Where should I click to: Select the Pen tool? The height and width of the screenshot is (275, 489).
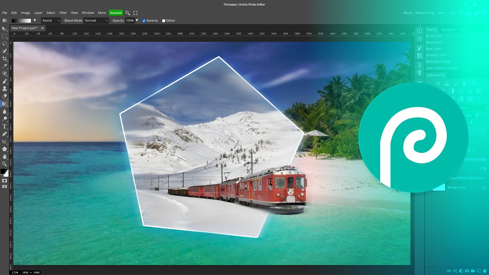(x=5, y=134)
